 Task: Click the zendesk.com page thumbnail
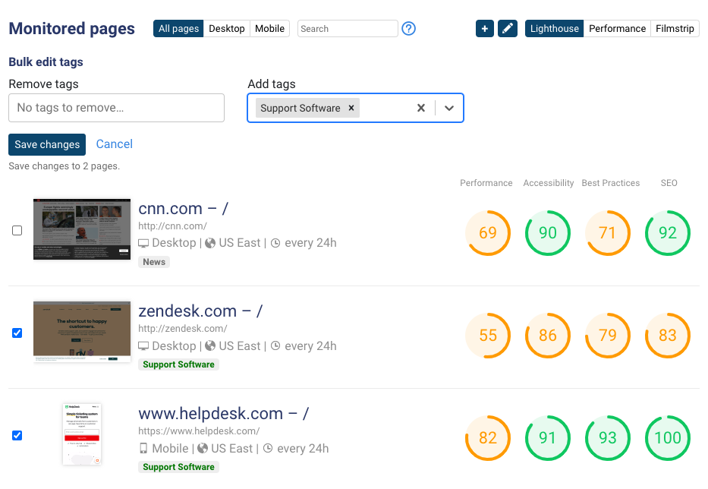coord(82,333)
